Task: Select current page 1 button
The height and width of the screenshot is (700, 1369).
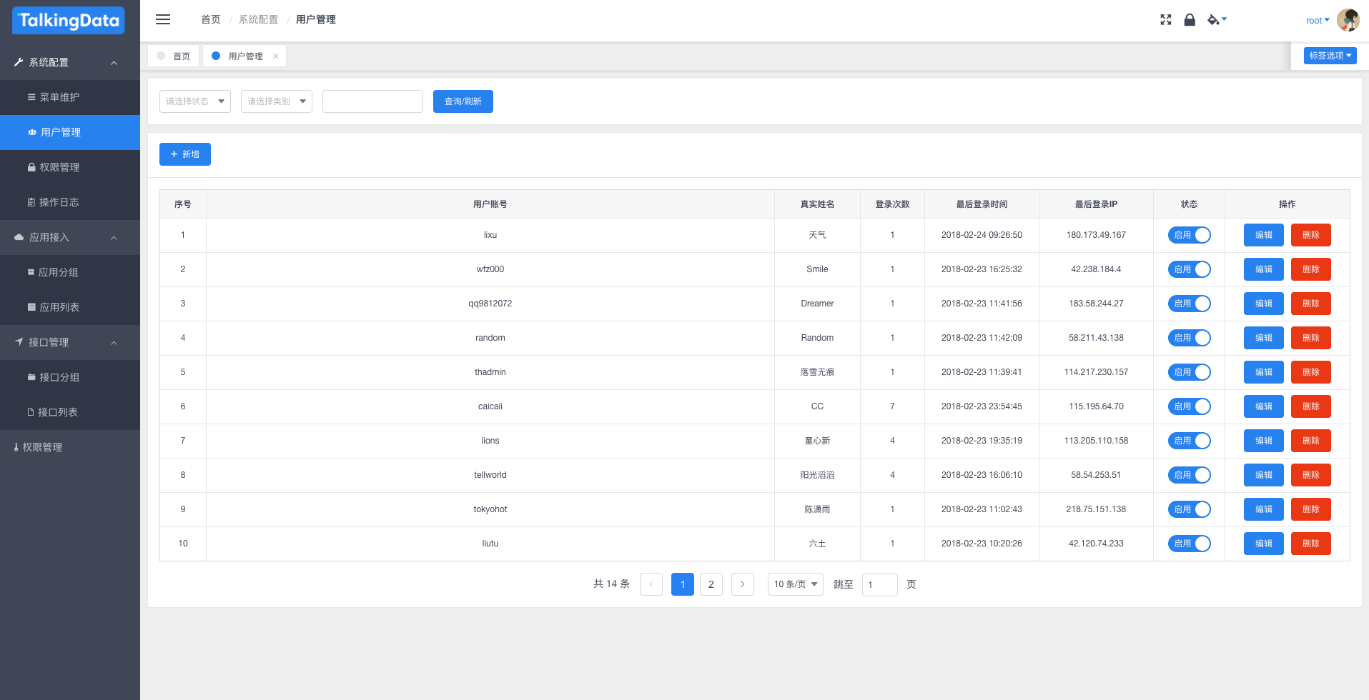Action: click(x=683, y=584)
